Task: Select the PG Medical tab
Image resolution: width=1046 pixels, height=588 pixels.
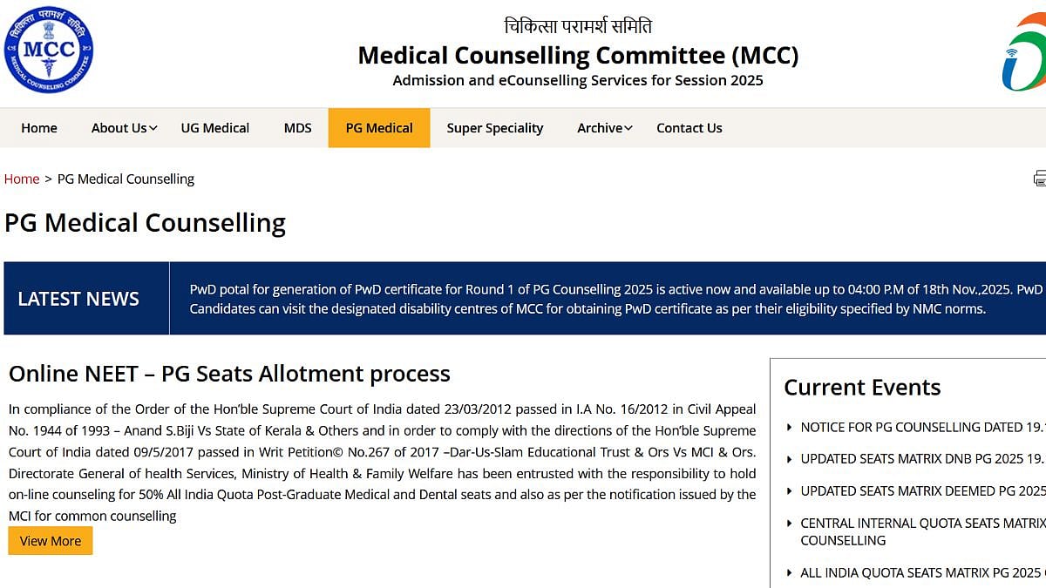Action: point(378,127)
